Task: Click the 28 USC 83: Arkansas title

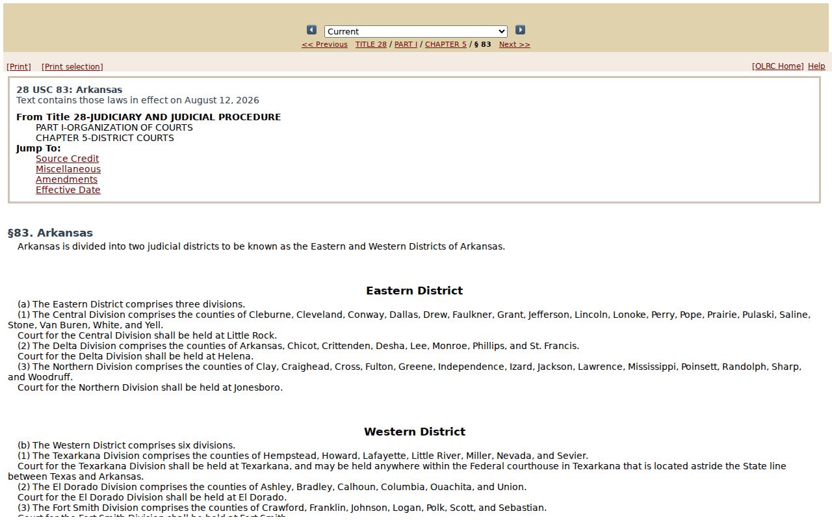Action: pyautogui.click(x=69, y=90)
